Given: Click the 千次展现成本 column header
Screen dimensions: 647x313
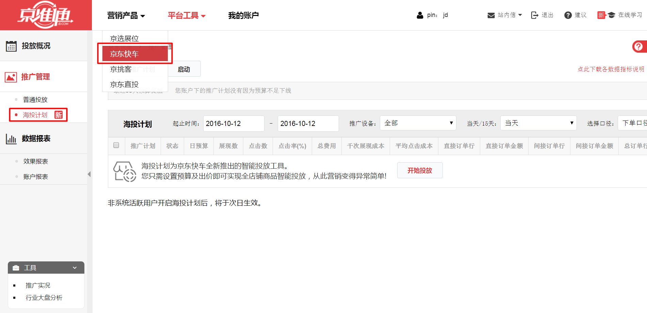Looking at the screenshot, I should (366, 146).
